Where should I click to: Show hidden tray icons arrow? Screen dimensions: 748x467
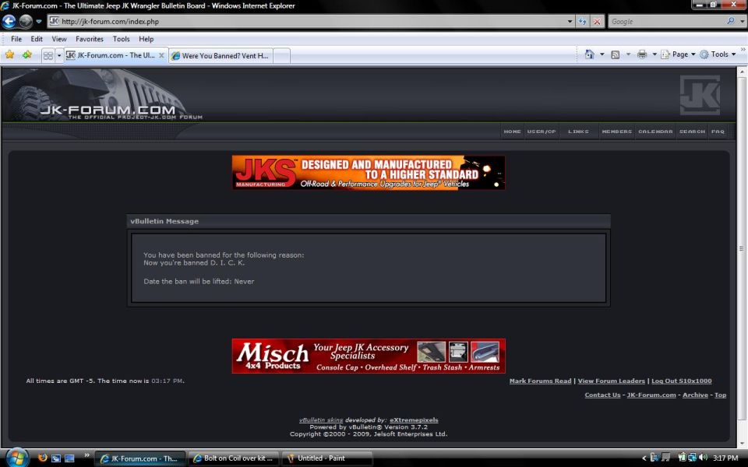644,458
